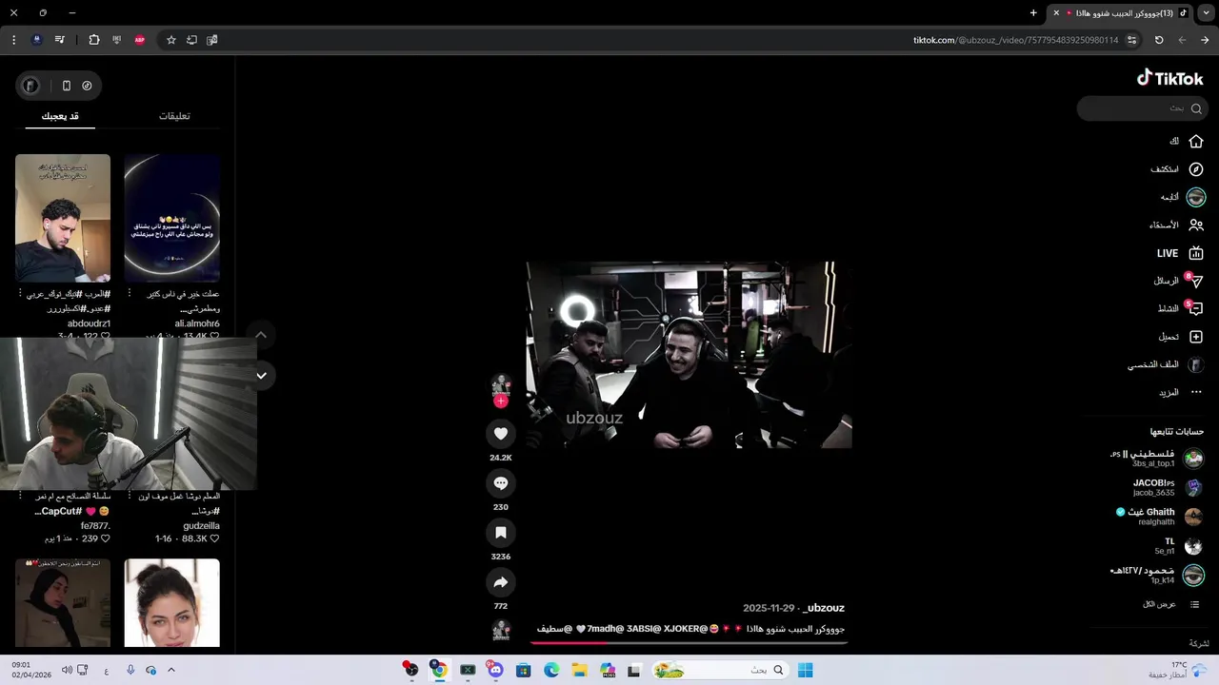The width and height of the screenshot is (1219, 685).
Task: Follow ubzouz with red plus badge
Action: coord(501,401)
